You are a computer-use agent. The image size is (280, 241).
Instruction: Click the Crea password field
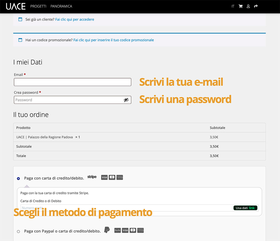(69, 100)
